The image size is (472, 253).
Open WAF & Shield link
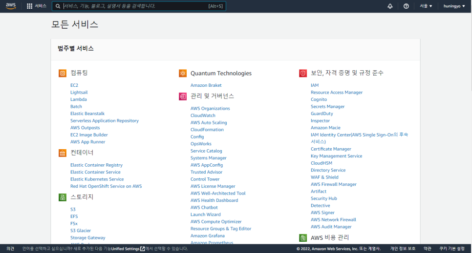coord(324,177)
